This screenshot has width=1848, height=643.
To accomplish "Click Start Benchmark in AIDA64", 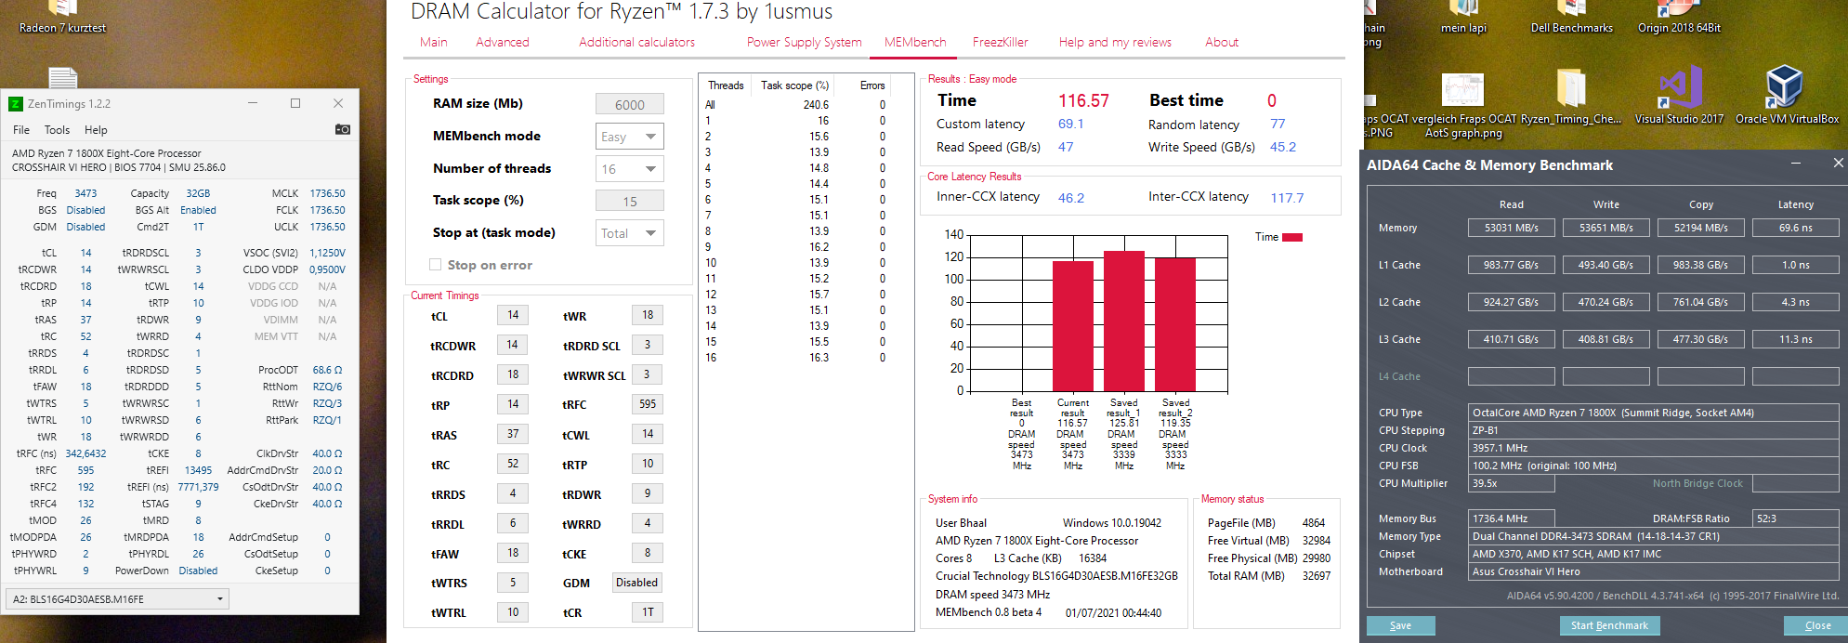I will coord(1609,625).
